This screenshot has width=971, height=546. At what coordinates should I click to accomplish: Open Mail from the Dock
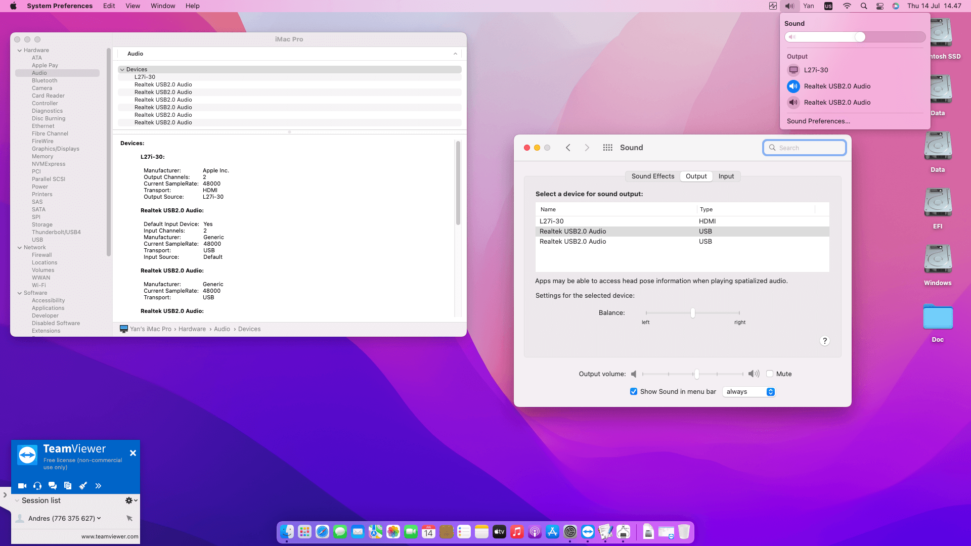point(358,532)
